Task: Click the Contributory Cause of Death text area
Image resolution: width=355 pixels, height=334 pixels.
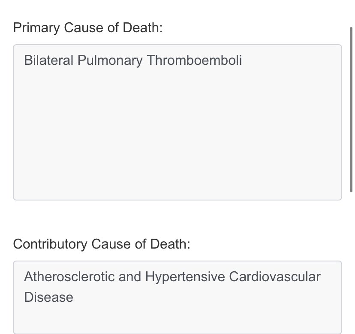Action: [x=177, y=297]
